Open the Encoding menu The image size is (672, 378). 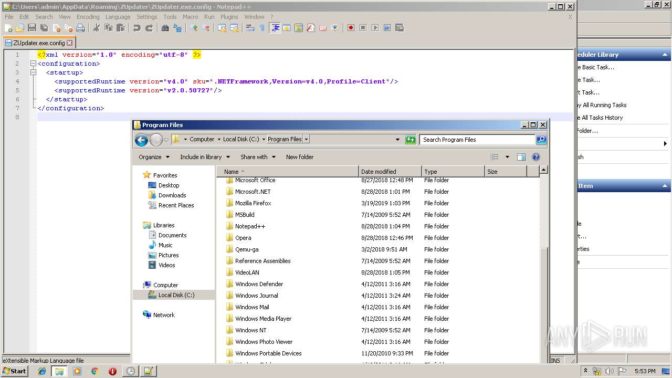coord(88,17)
